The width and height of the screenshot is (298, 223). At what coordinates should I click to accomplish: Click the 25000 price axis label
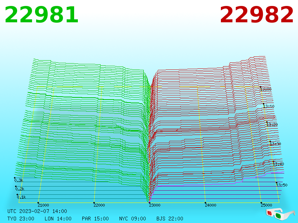tap(266, 205)
